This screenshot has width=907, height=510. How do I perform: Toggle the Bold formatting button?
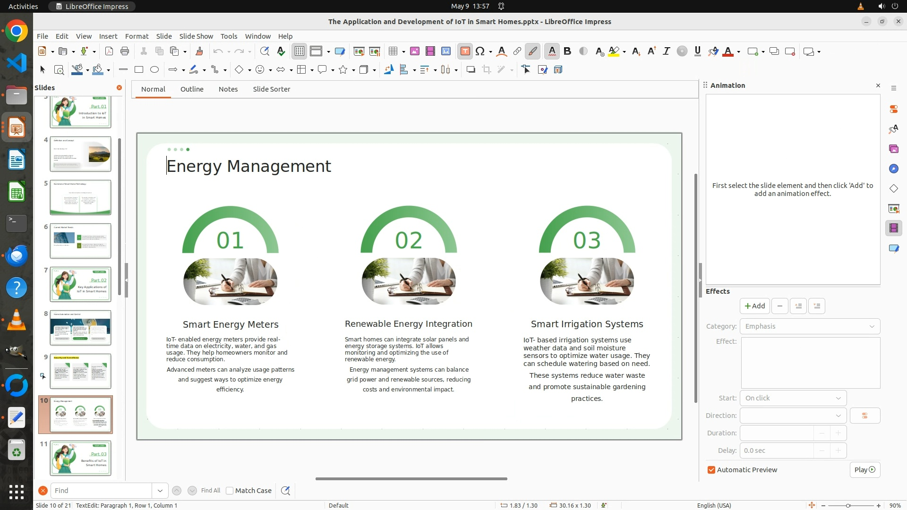coord(567,51)
